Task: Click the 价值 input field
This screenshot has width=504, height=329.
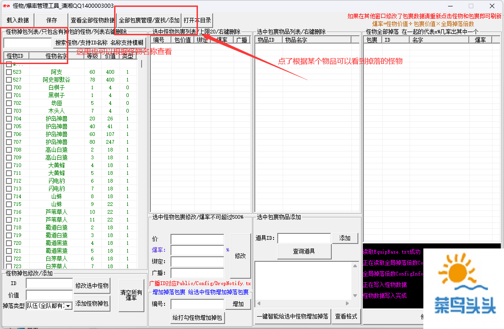Action: (x=49, y=295)
